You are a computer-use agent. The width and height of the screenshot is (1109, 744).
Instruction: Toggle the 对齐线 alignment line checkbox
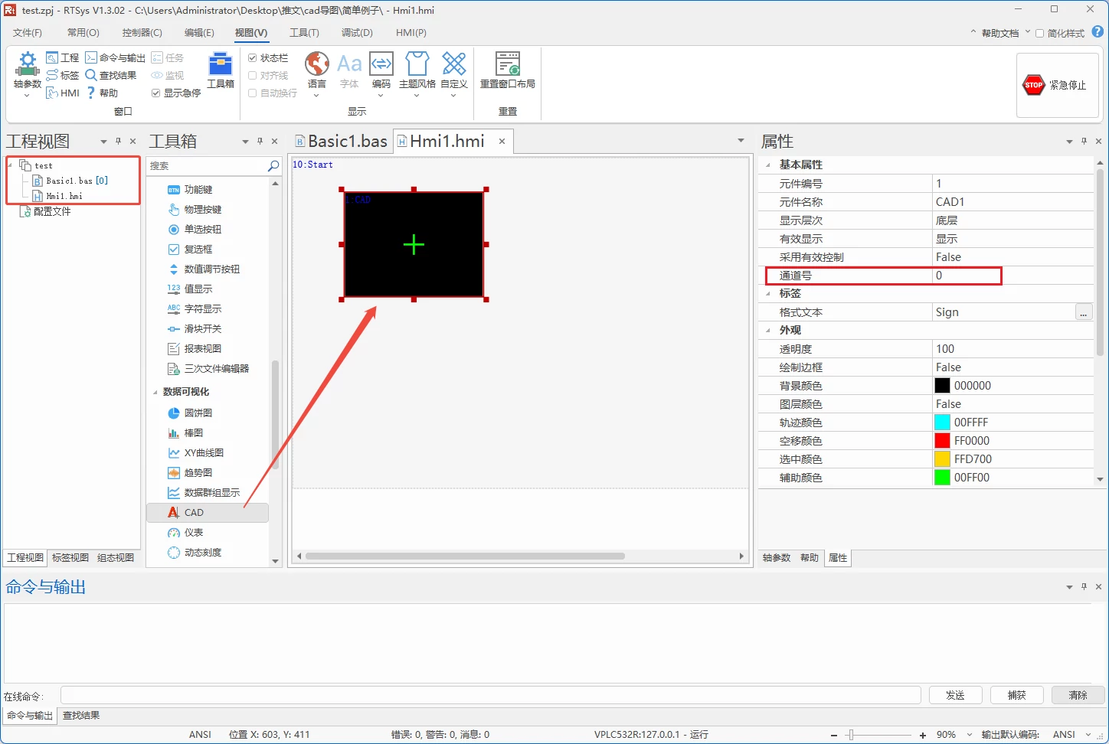pos(253,75)
